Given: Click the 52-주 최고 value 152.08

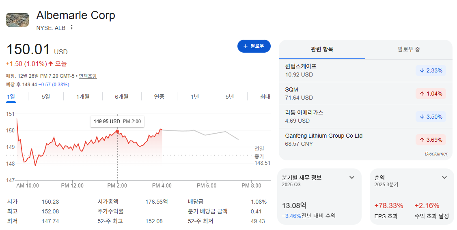Looking at the screenshot, I should point(154,221).
